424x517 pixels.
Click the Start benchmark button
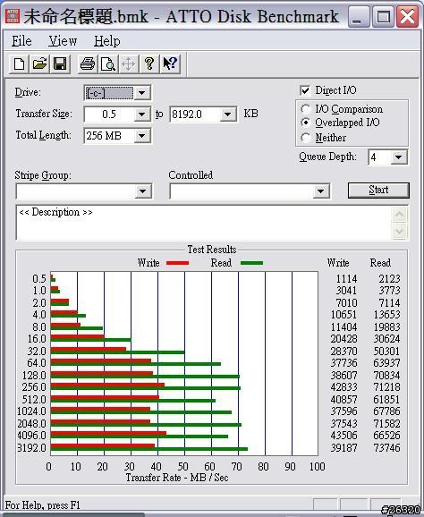click(378, 190)
